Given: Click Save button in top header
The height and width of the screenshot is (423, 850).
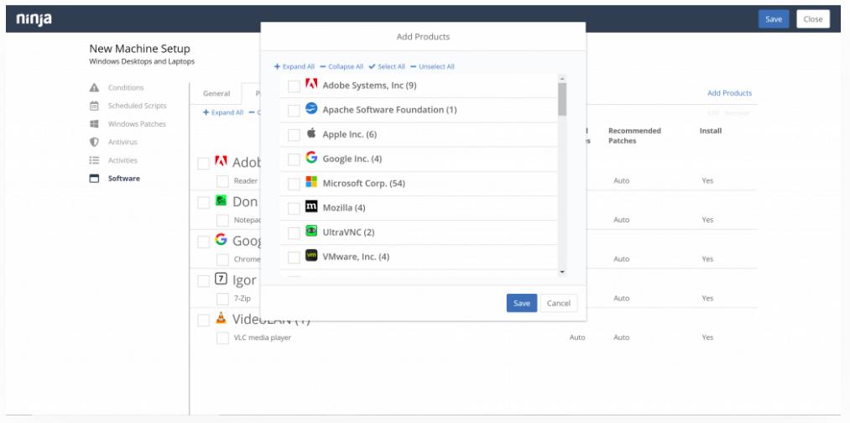Looking at the screenshot, I should [x=774, y=19].
